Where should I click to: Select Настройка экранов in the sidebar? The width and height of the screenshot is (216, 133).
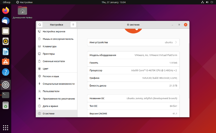click(x=57, y=32)
